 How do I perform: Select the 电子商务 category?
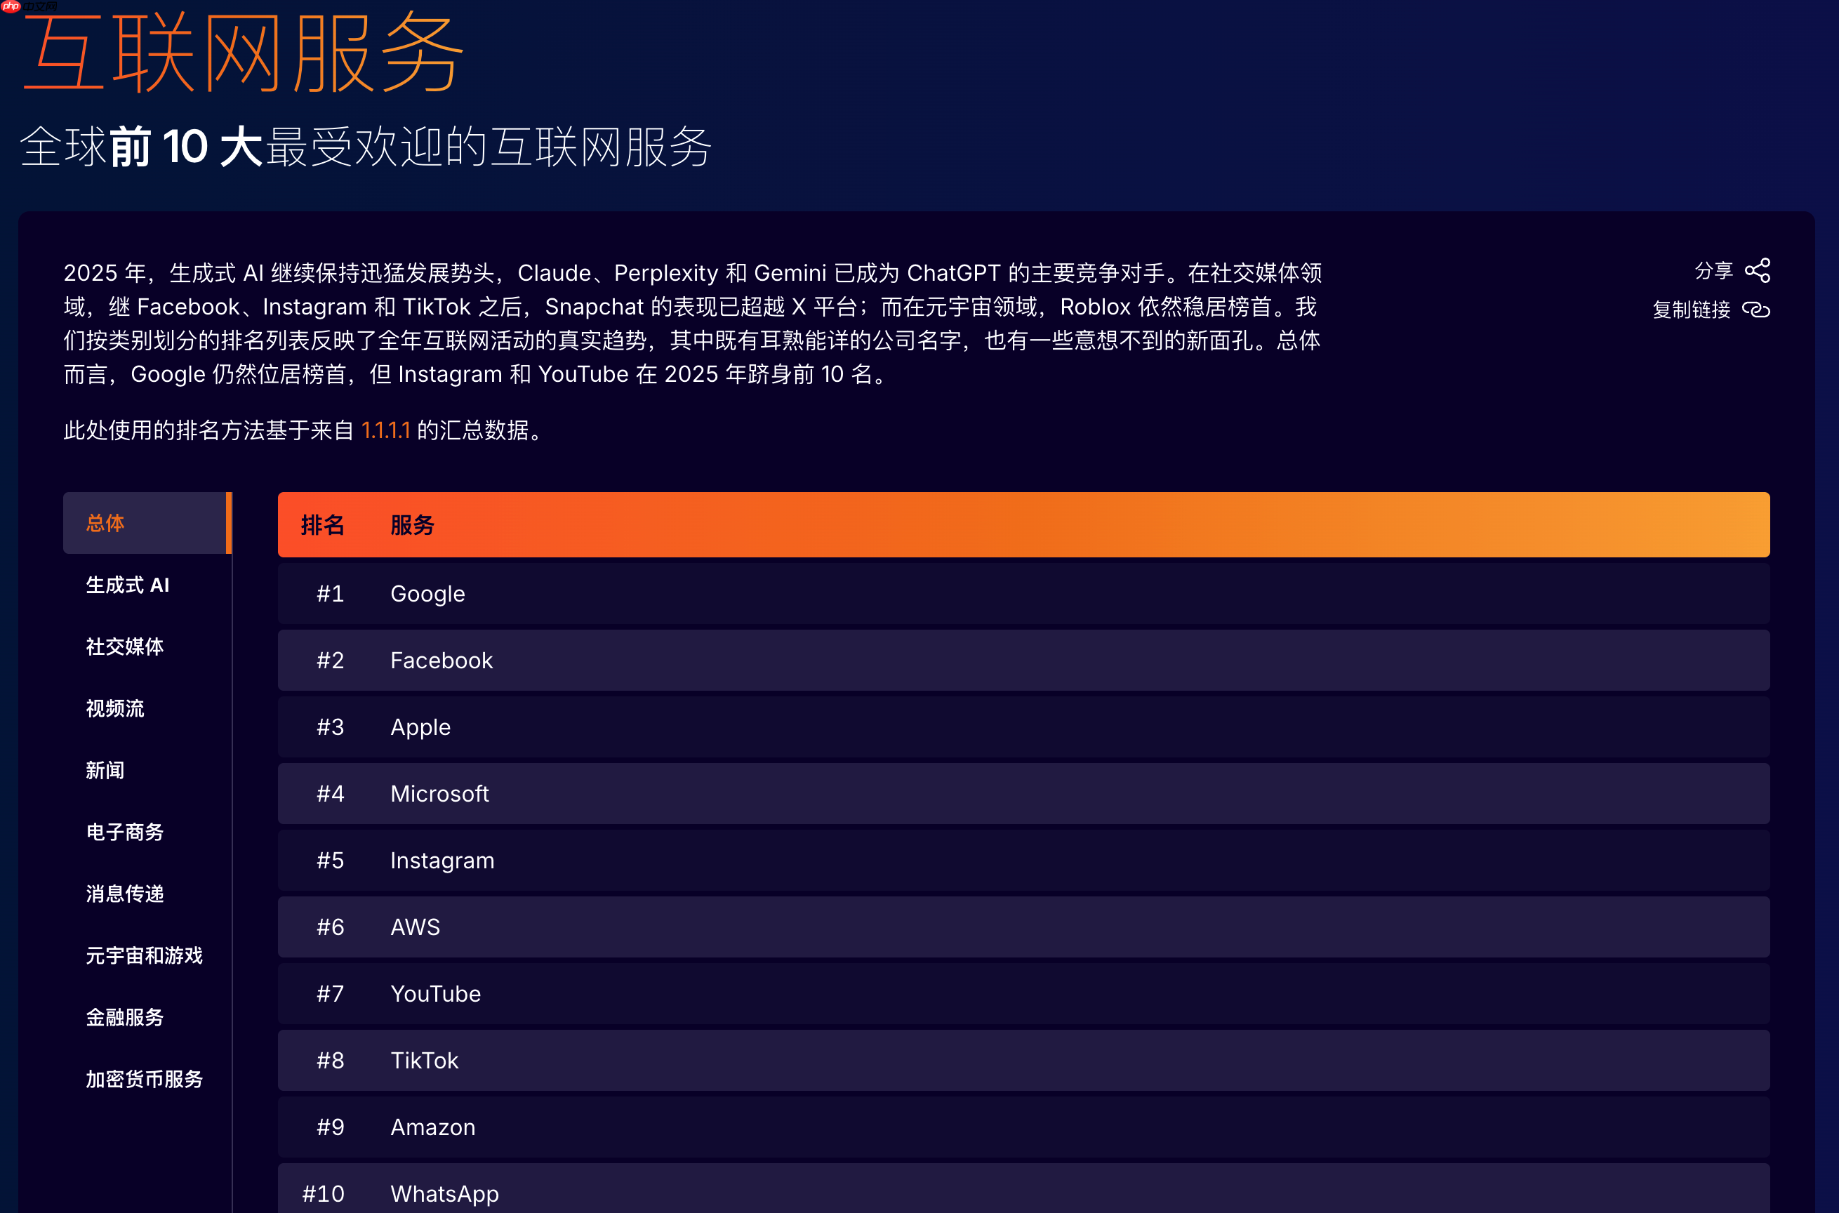click(124, 833)
